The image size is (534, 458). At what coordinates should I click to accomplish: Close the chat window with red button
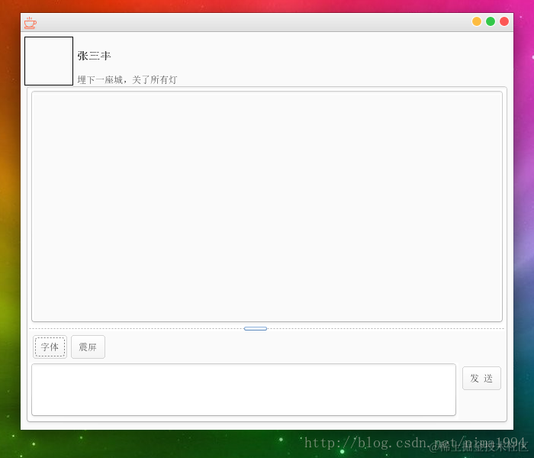(x=504, y=21)
